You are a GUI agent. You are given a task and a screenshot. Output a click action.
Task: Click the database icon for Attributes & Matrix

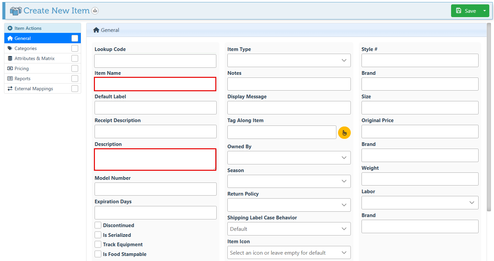click(x=10, y=58)
